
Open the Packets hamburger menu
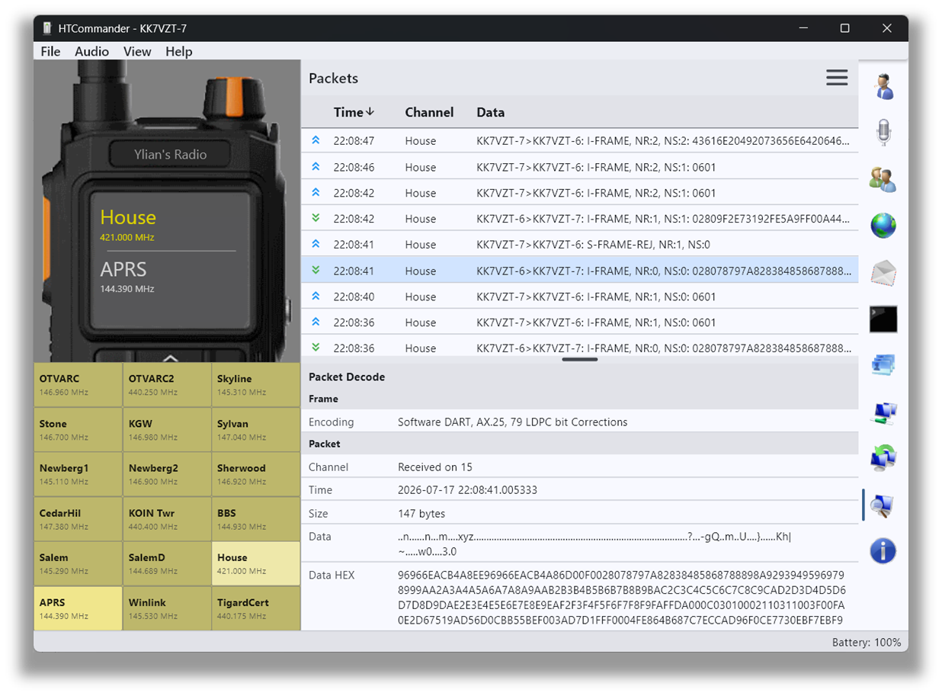[x=837, y=78]
